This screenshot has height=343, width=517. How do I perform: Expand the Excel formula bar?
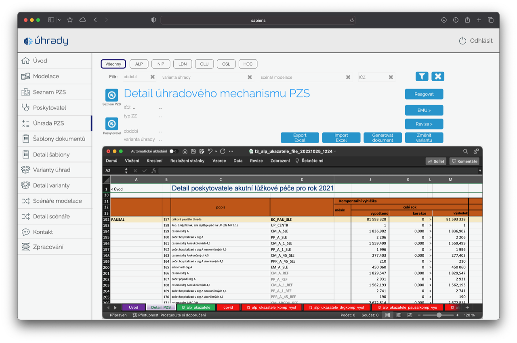pos(480,171)
